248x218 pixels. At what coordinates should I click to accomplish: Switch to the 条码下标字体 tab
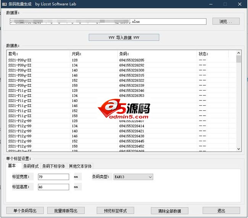[54, 166]
